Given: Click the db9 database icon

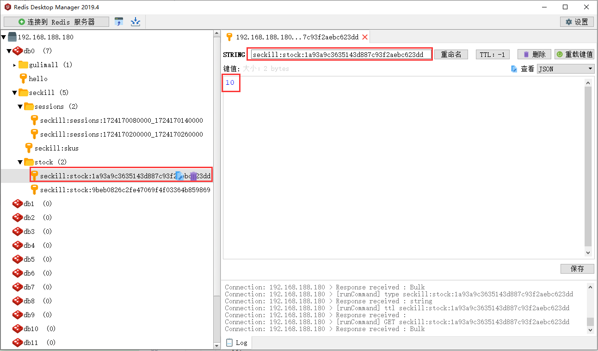Looking at the screenshot, I should (18, 315).
